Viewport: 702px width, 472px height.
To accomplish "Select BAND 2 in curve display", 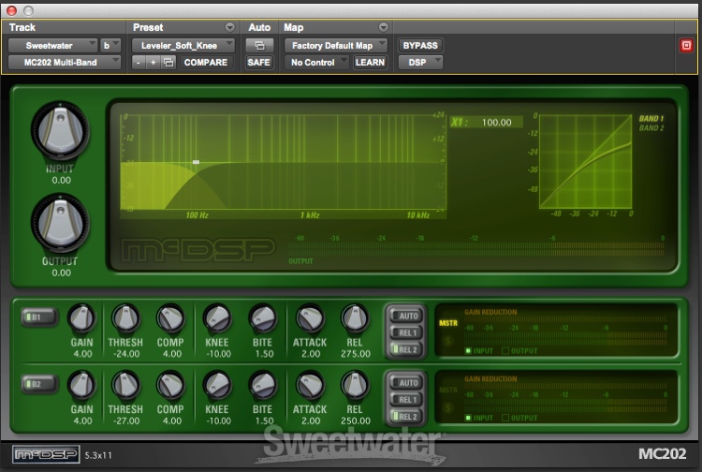I will 651,128.
